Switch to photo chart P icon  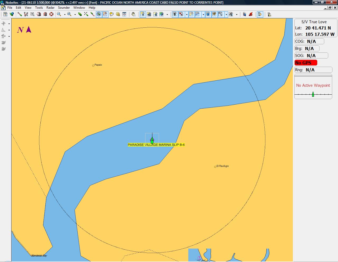tap(162, 14)
